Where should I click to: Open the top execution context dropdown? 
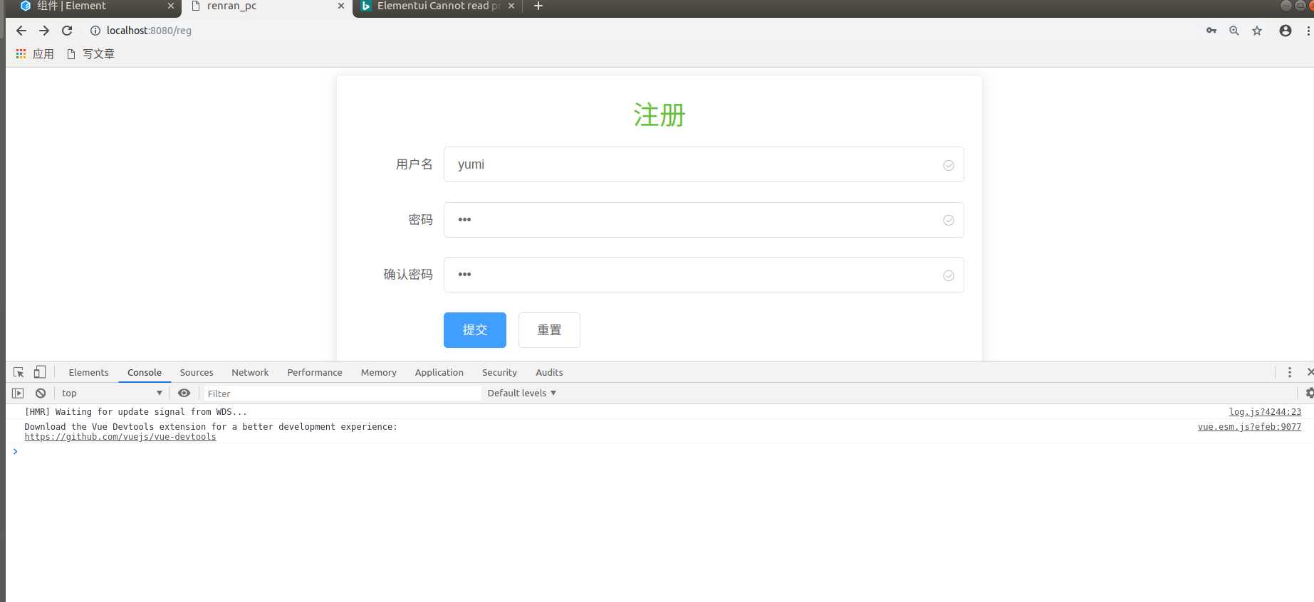(x=111, y=393)
